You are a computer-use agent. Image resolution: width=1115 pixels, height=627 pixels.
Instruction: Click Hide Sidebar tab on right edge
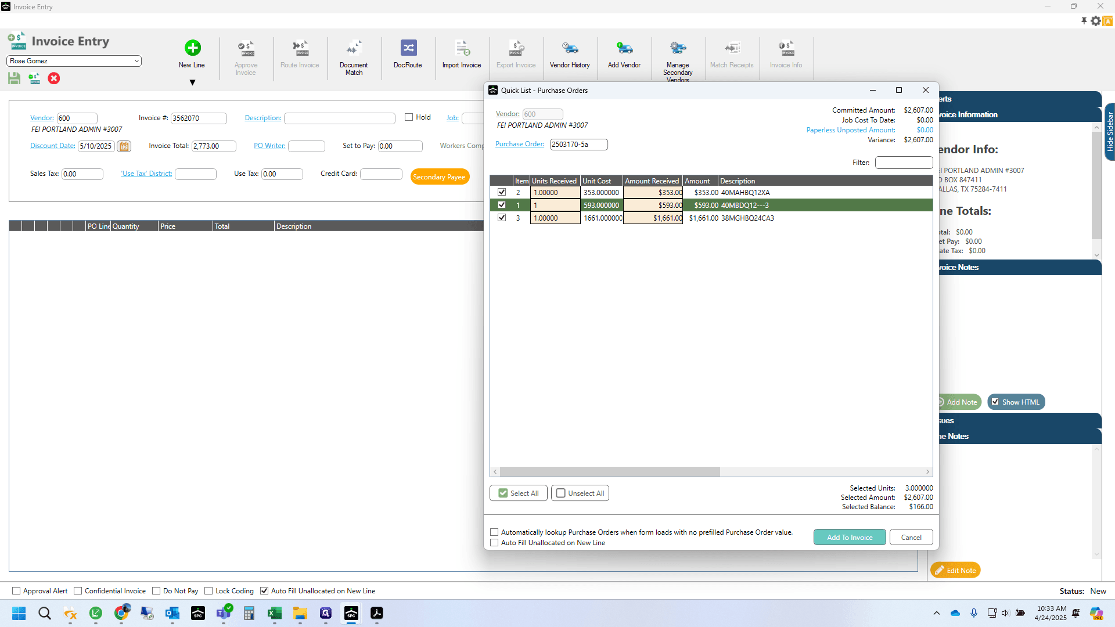[x=1110, y=131]
